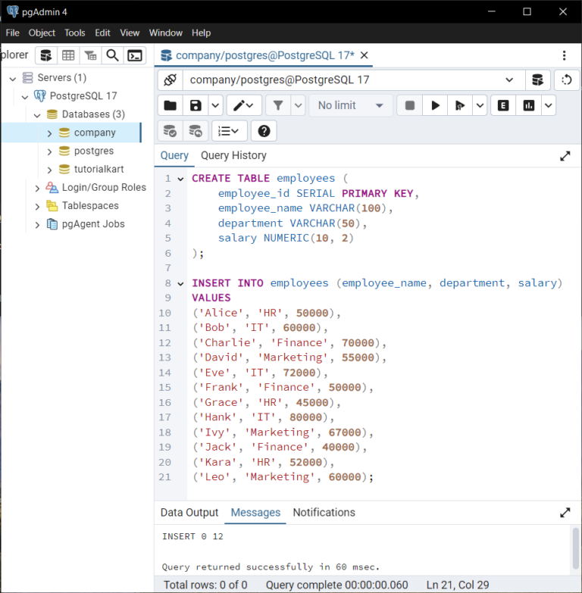582x593 pixels.
Task: Click the Rollback transaction icon
Action: coord(196,131)
